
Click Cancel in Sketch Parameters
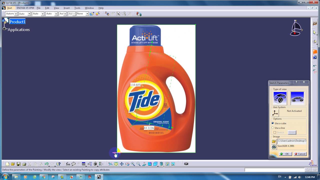pos(300,154)
